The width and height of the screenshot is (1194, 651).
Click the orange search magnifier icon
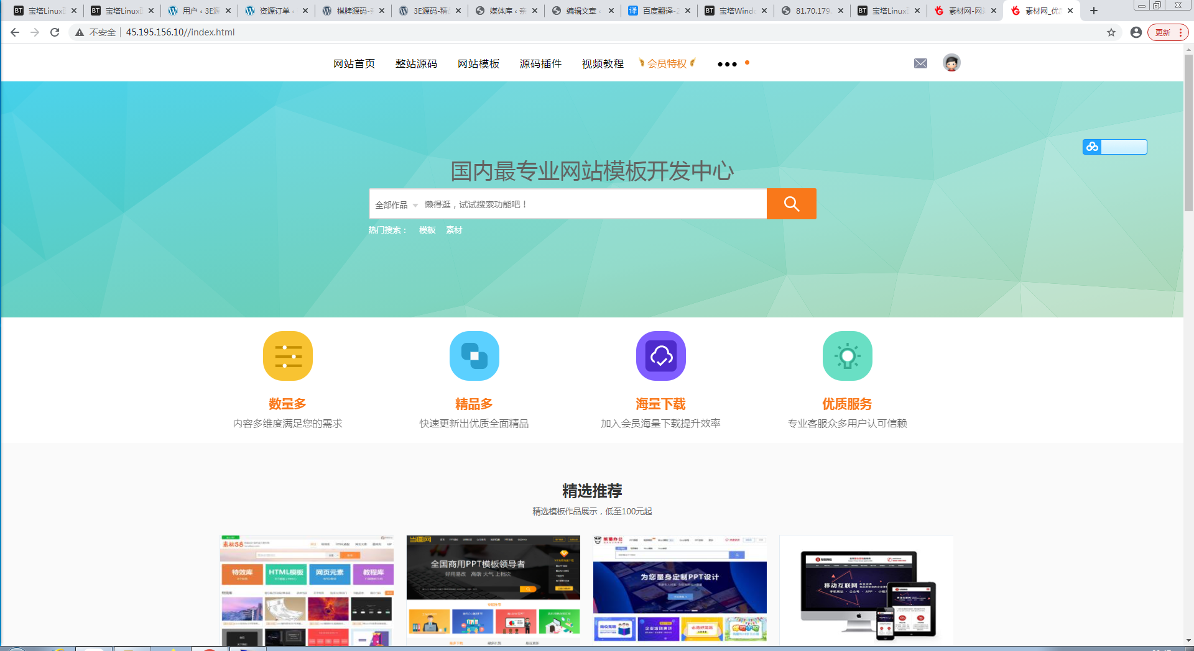[x=791, y=203]
